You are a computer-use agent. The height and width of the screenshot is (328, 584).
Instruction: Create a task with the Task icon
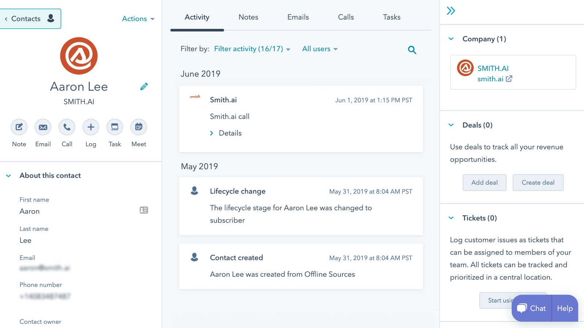[x=114, y=127]
